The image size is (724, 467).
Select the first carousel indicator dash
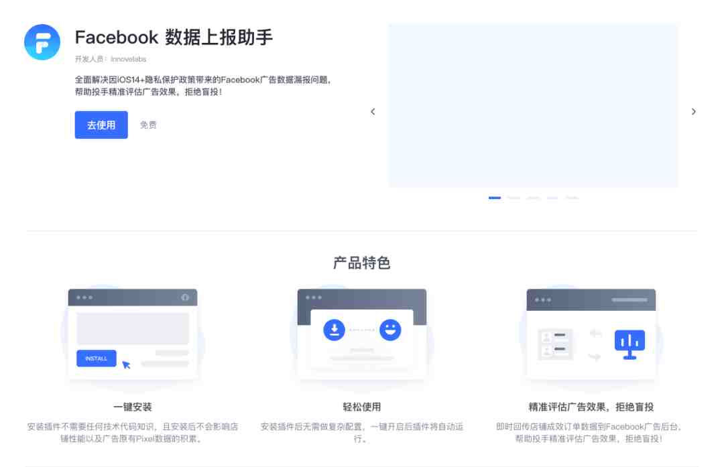[495, 198]
